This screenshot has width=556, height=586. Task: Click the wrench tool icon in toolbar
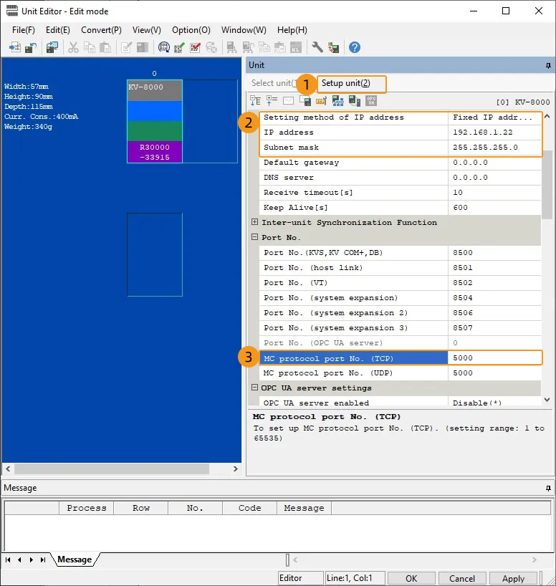click(317, 48)
